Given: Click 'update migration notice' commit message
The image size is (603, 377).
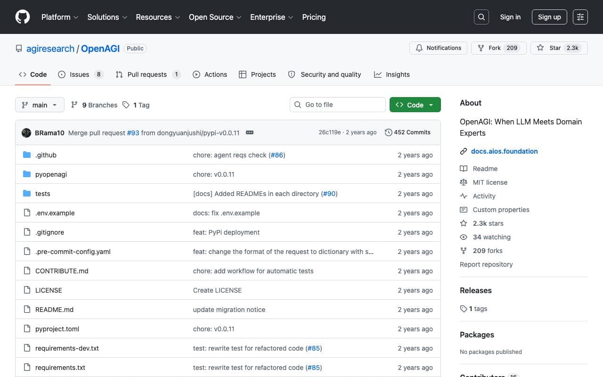Looking at the screenshot, I should [229, 310].
